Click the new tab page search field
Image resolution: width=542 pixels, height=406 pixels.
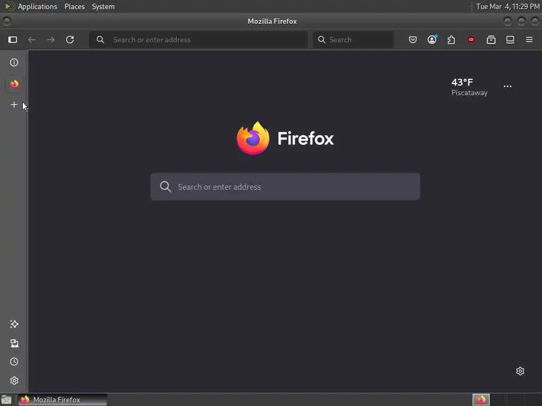(285, 187)
